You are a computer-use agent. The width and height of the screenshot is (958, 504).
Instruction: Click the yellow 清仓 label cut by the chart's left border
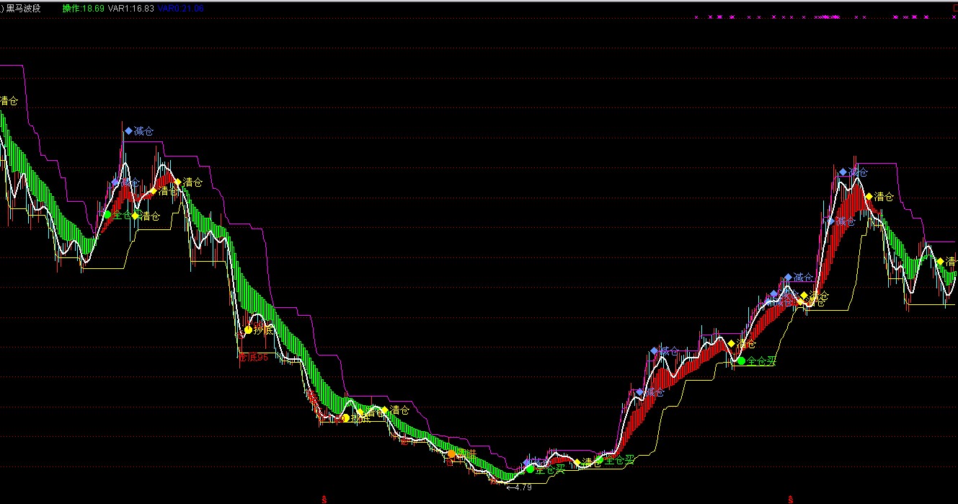point(9,100)
